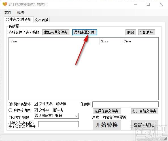Click 添加来源文件 button
This screenshot has height=141, width=168.
tap(85, 32)
